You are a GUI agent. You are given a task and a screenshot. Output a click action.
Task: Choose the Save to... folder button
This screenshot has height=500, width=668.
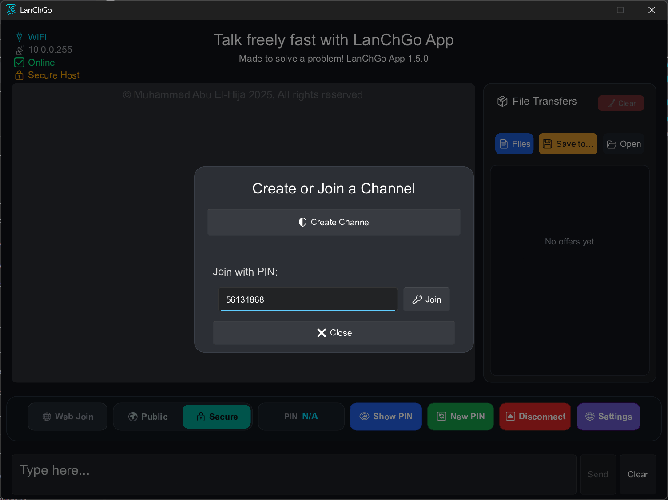click(x=568, y=144)
